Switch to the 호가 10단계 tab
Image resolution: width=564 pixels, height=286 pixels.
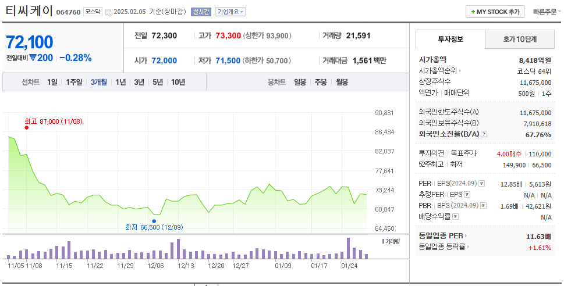pyautogui.click(x=520, y=39)
